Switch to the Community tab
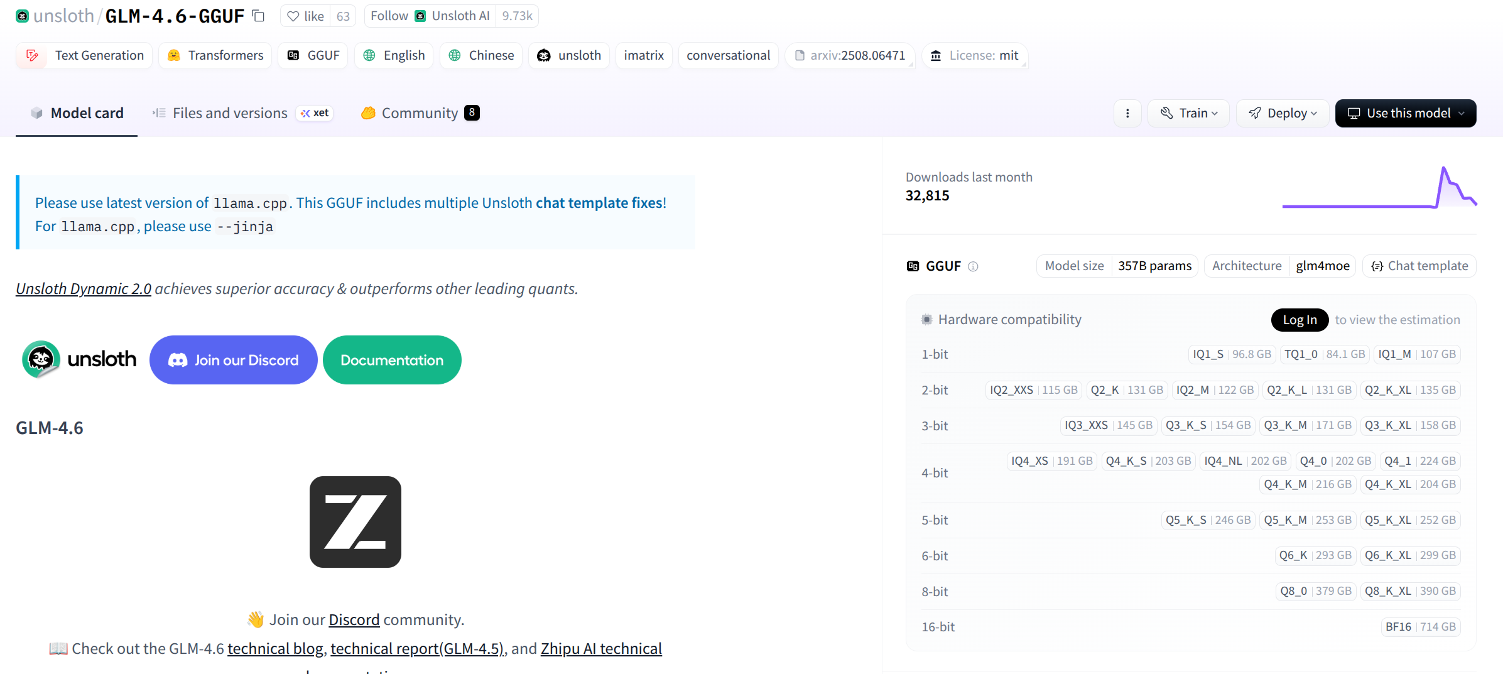Viewport: 1503px width, 674px height. (x=420, y=113)
